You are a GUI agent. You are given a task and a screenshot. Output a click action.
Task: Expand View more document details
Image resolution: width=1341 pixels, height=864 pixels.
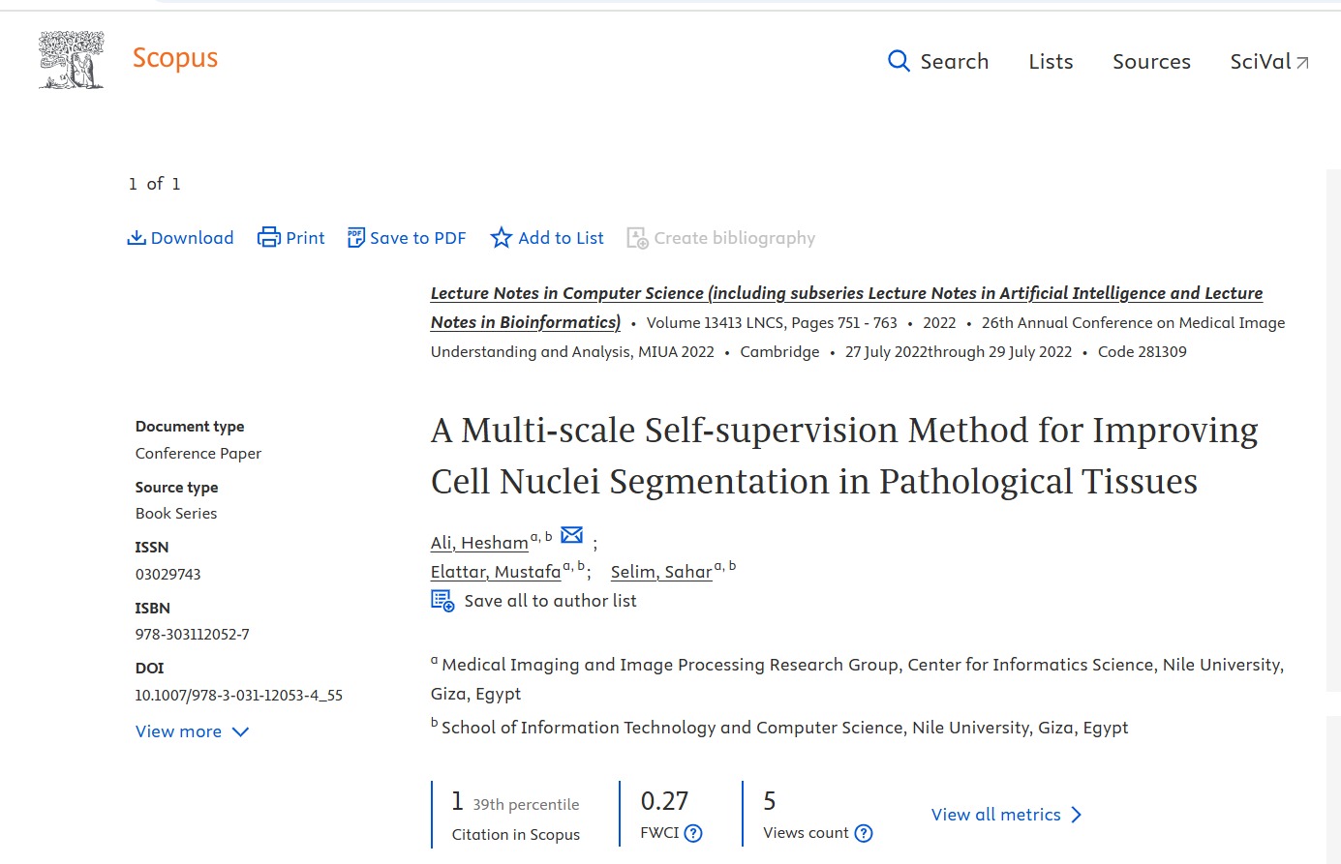[x=192, y=731]
